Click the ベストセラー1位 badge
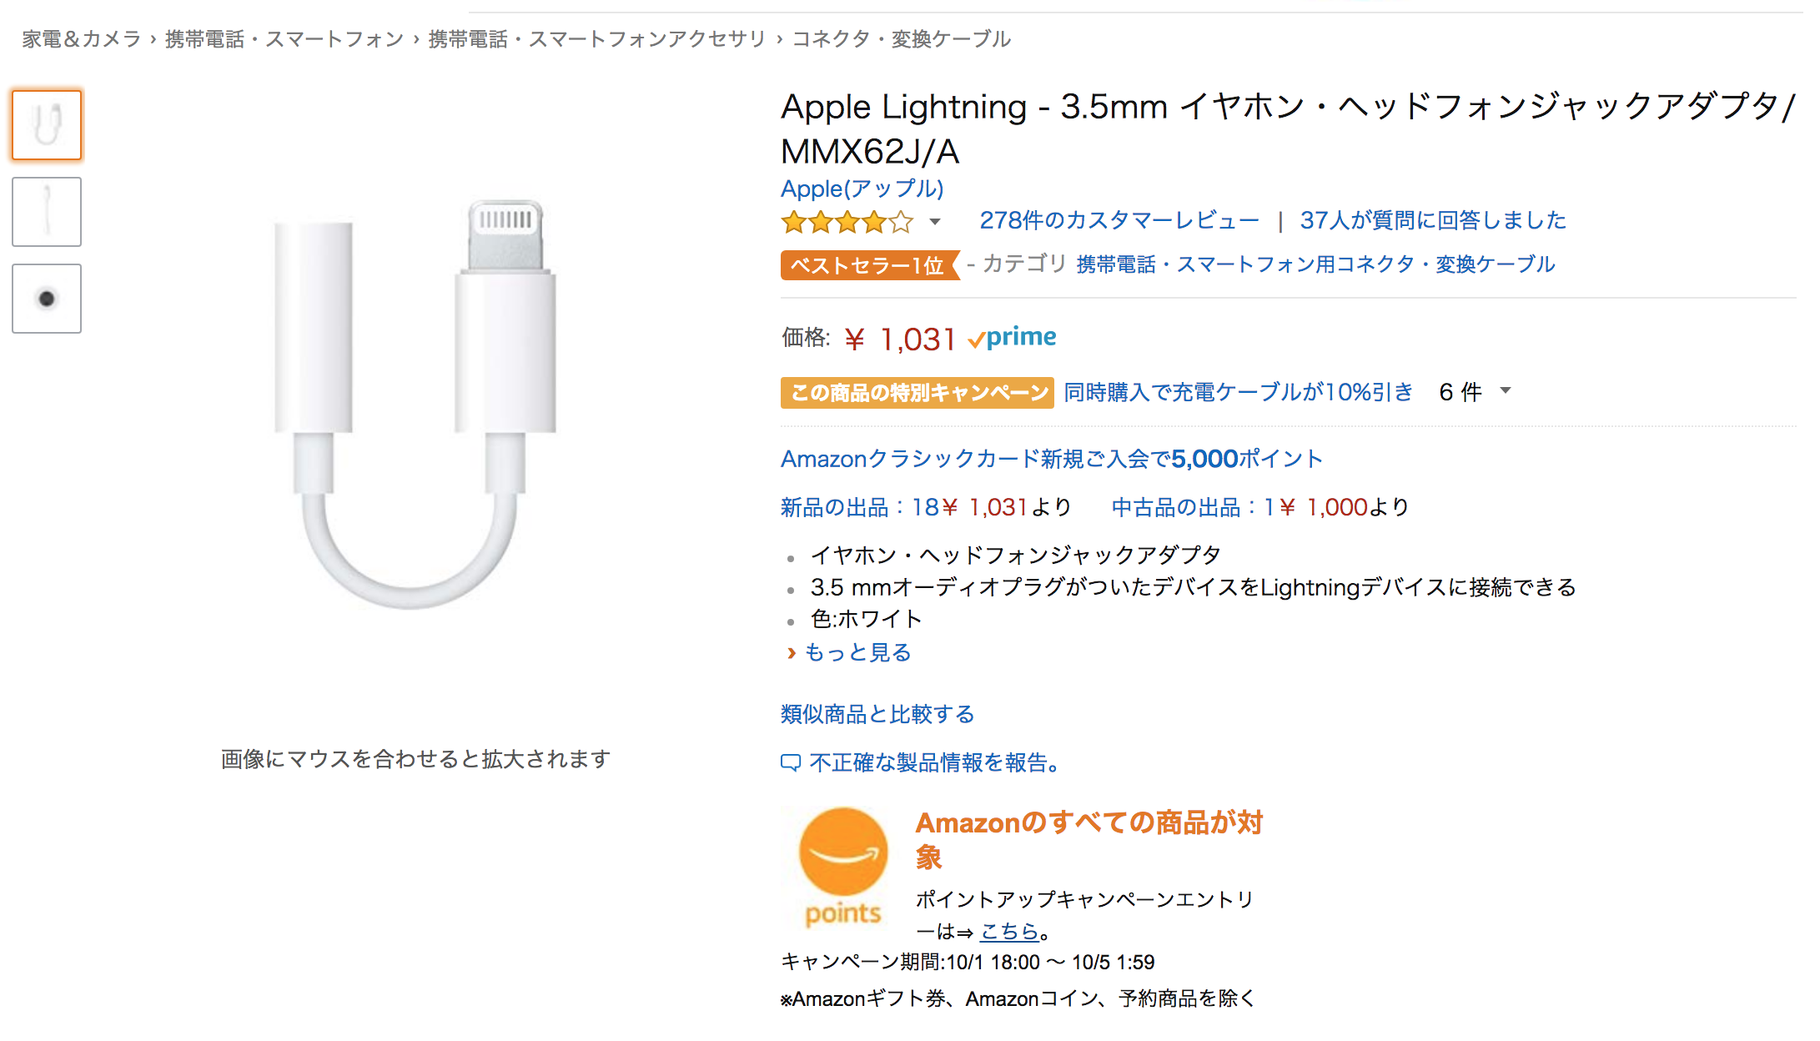 point(868,265)
